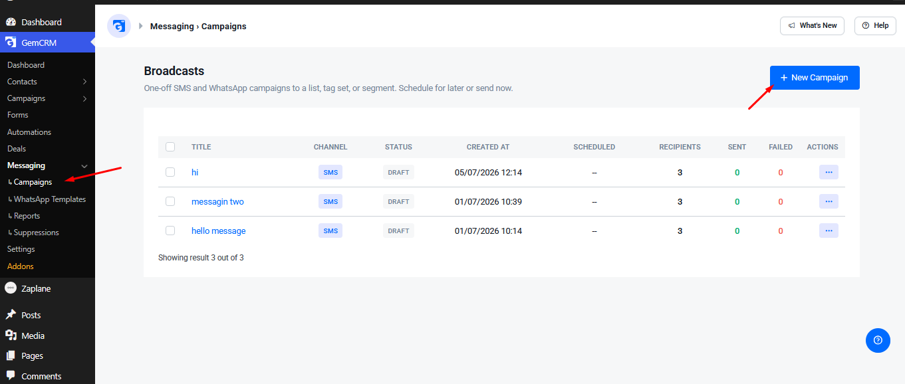Open the 'hi' campaign title link
This screenshot has height=384, width=905.
tap(195, 172)
